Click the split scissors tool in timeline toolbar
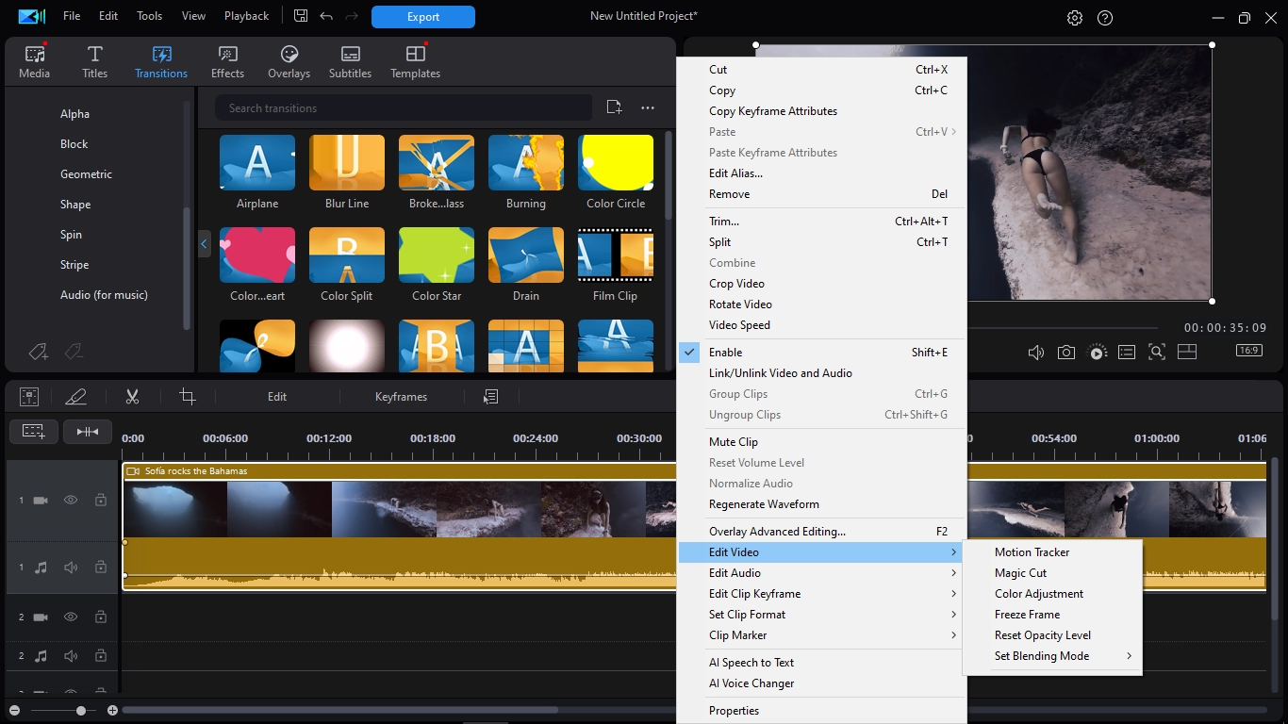 point(132,397)
